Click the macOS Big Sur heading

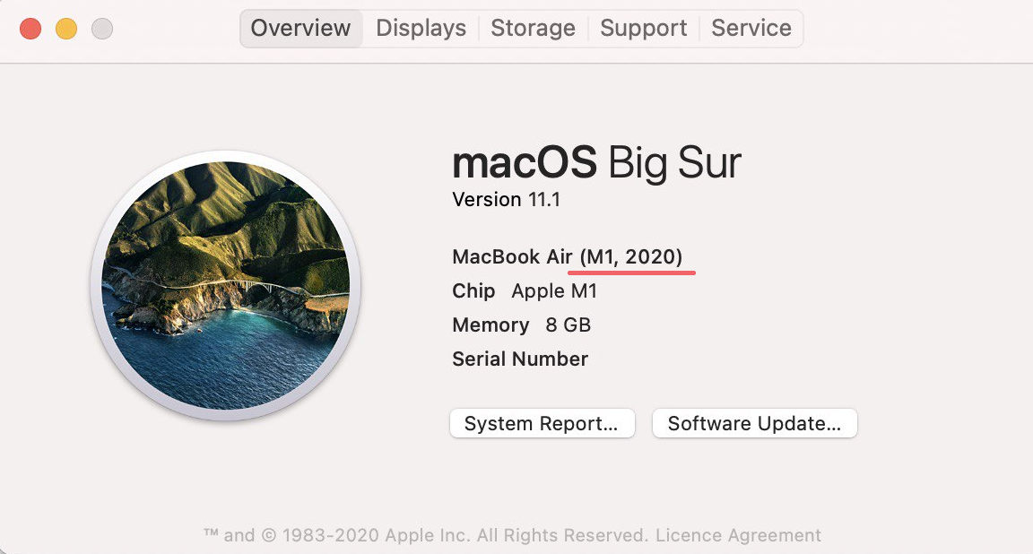[597, 163]
